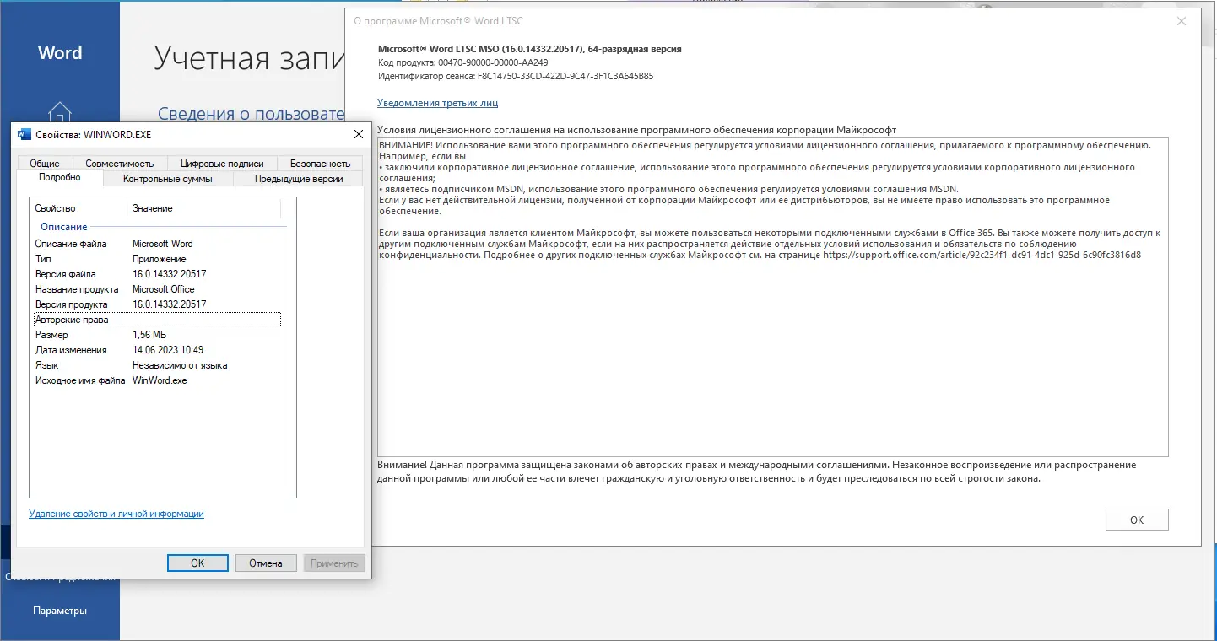Image resolution: width=1217 pixels, height=641 pixels.
Task: Open the Сведения о пользователе heading link
Action: tap(252, 115)
